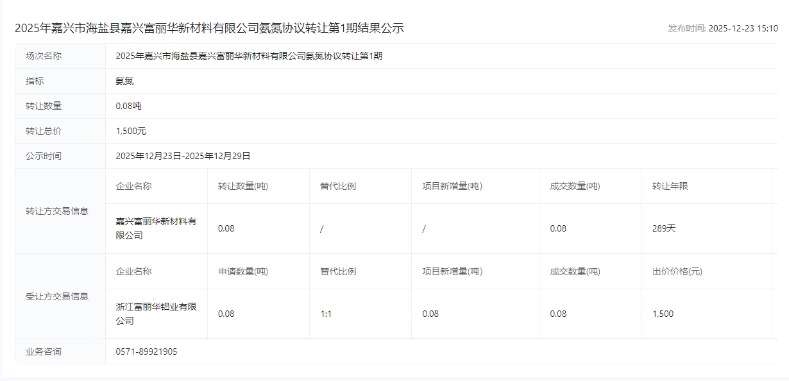
Task: Click company name 嘉兴富丽华新材料有限公司 in transferor table
Action: point(156,228)
